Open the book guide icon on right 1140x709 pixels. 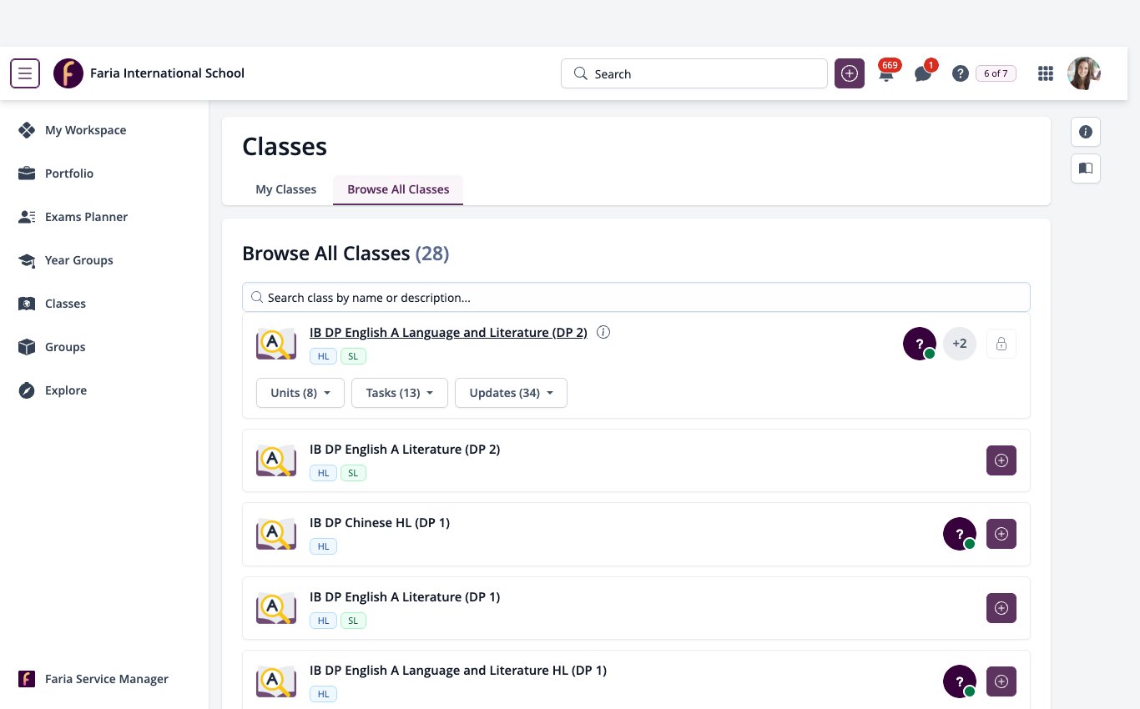[1086, 168]
